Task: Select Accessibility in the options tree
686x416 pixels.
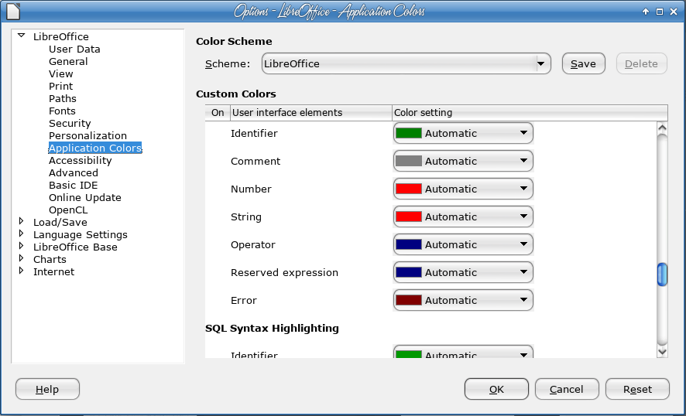Action: pyautogui.click(x=80, y=160)
